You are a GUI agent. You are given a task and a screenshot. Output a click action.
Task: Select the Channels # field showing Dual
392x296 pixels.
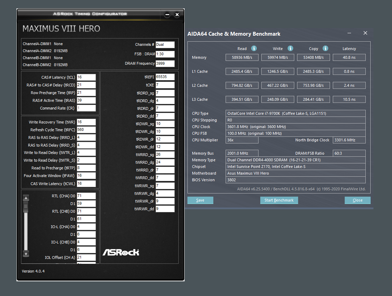(x=165, y=45)
